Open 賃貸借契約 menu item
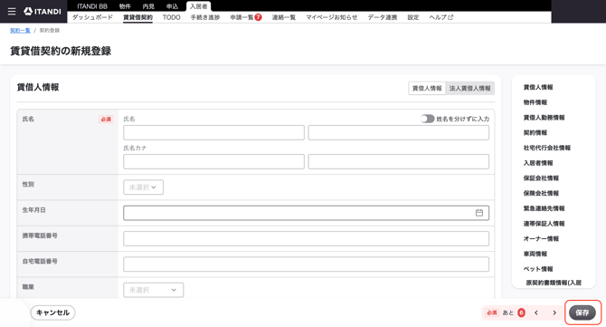This screenshot has width=606, height=327. tap(138, 17)
